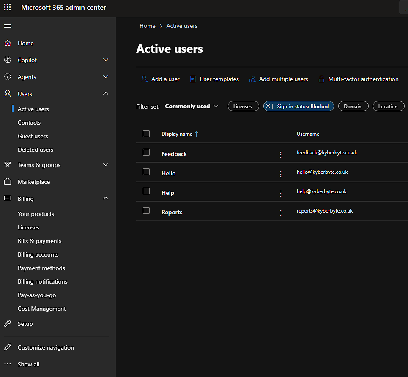Screen dimensions: 408x377
Task: Click the Billing card icon
Action: tap(8, 198)
